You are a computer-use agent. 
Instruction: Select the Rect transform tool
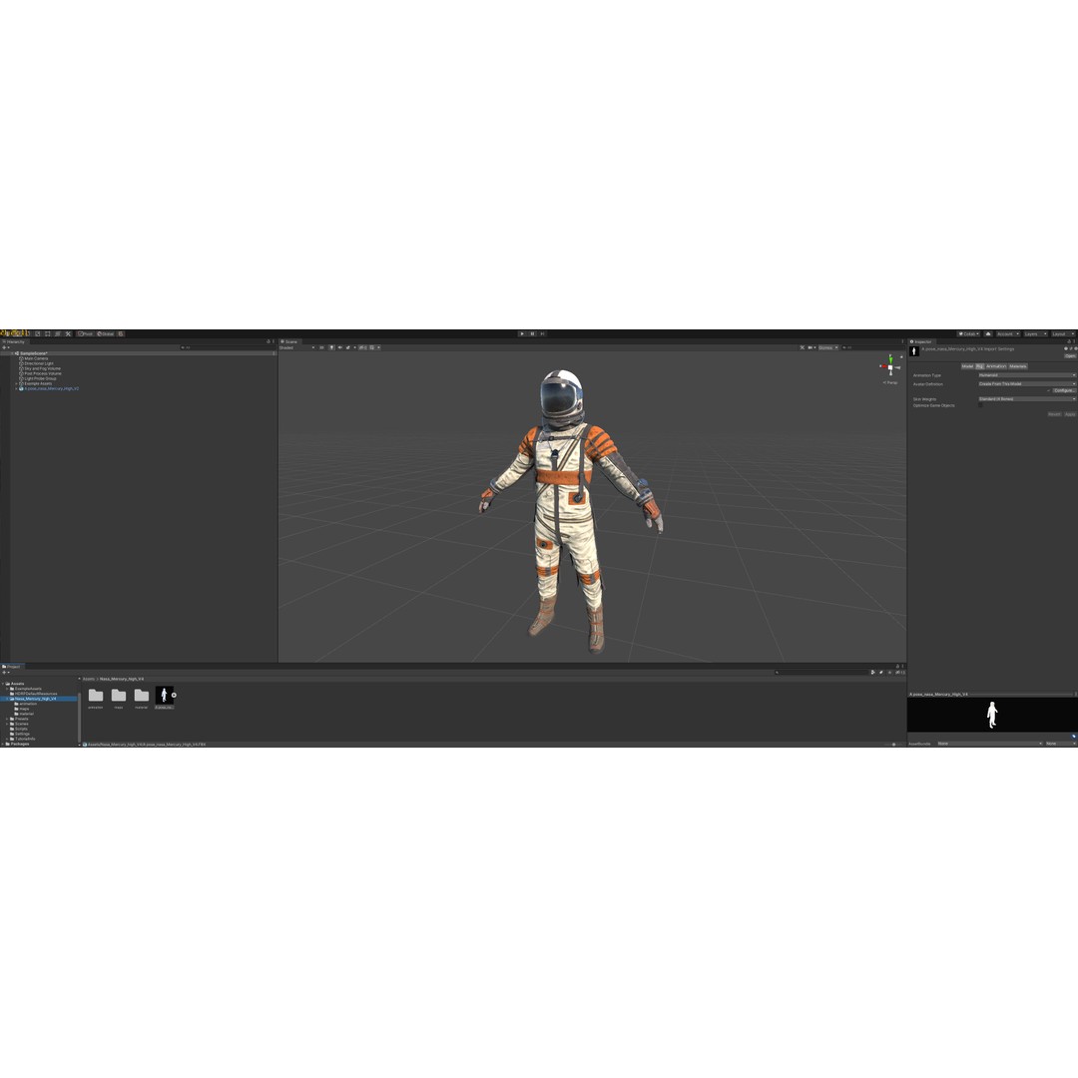47,334
